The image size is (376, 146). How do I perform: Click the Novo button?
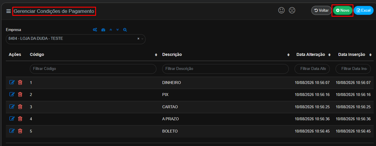(x=343, y=10)
